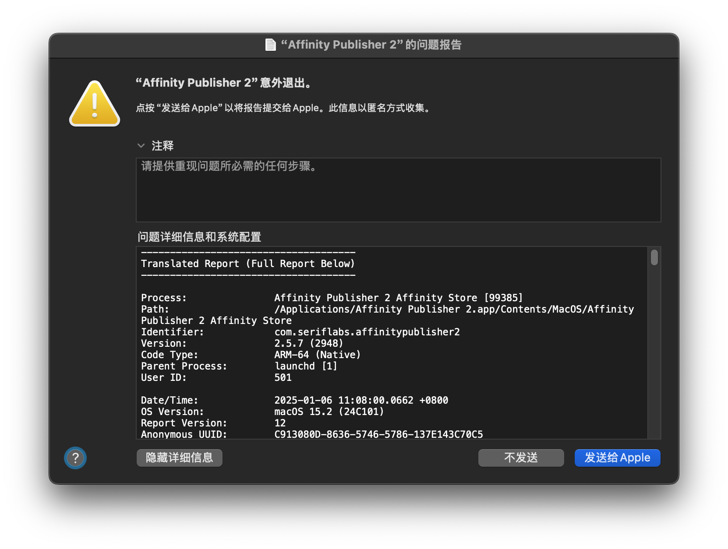Click the yellow warning triangle icon
This screenshot has width=728, height=549.
tap(95, 103)
